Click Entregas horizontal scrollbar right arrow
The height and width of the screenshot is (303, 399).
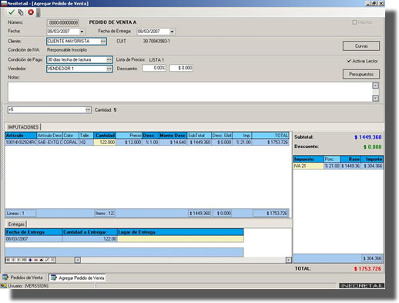(x=289, y=260)
